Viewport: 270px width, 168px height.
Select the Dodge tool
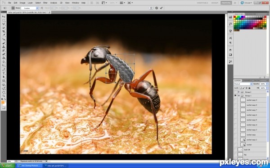tap(4, 65)
